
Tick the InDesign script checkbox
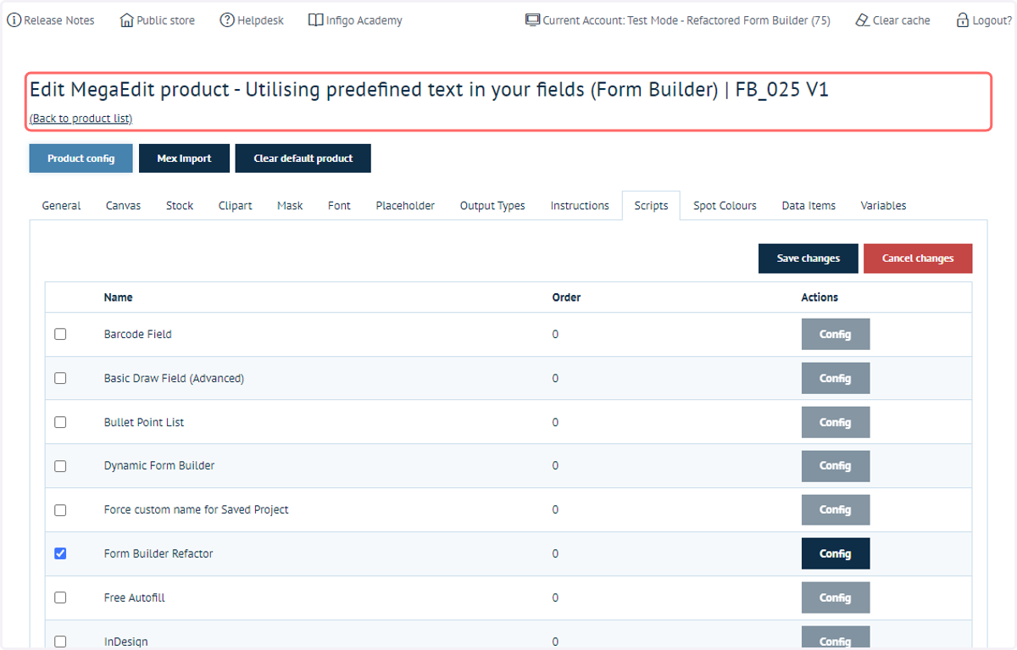(x=60, y=642)
